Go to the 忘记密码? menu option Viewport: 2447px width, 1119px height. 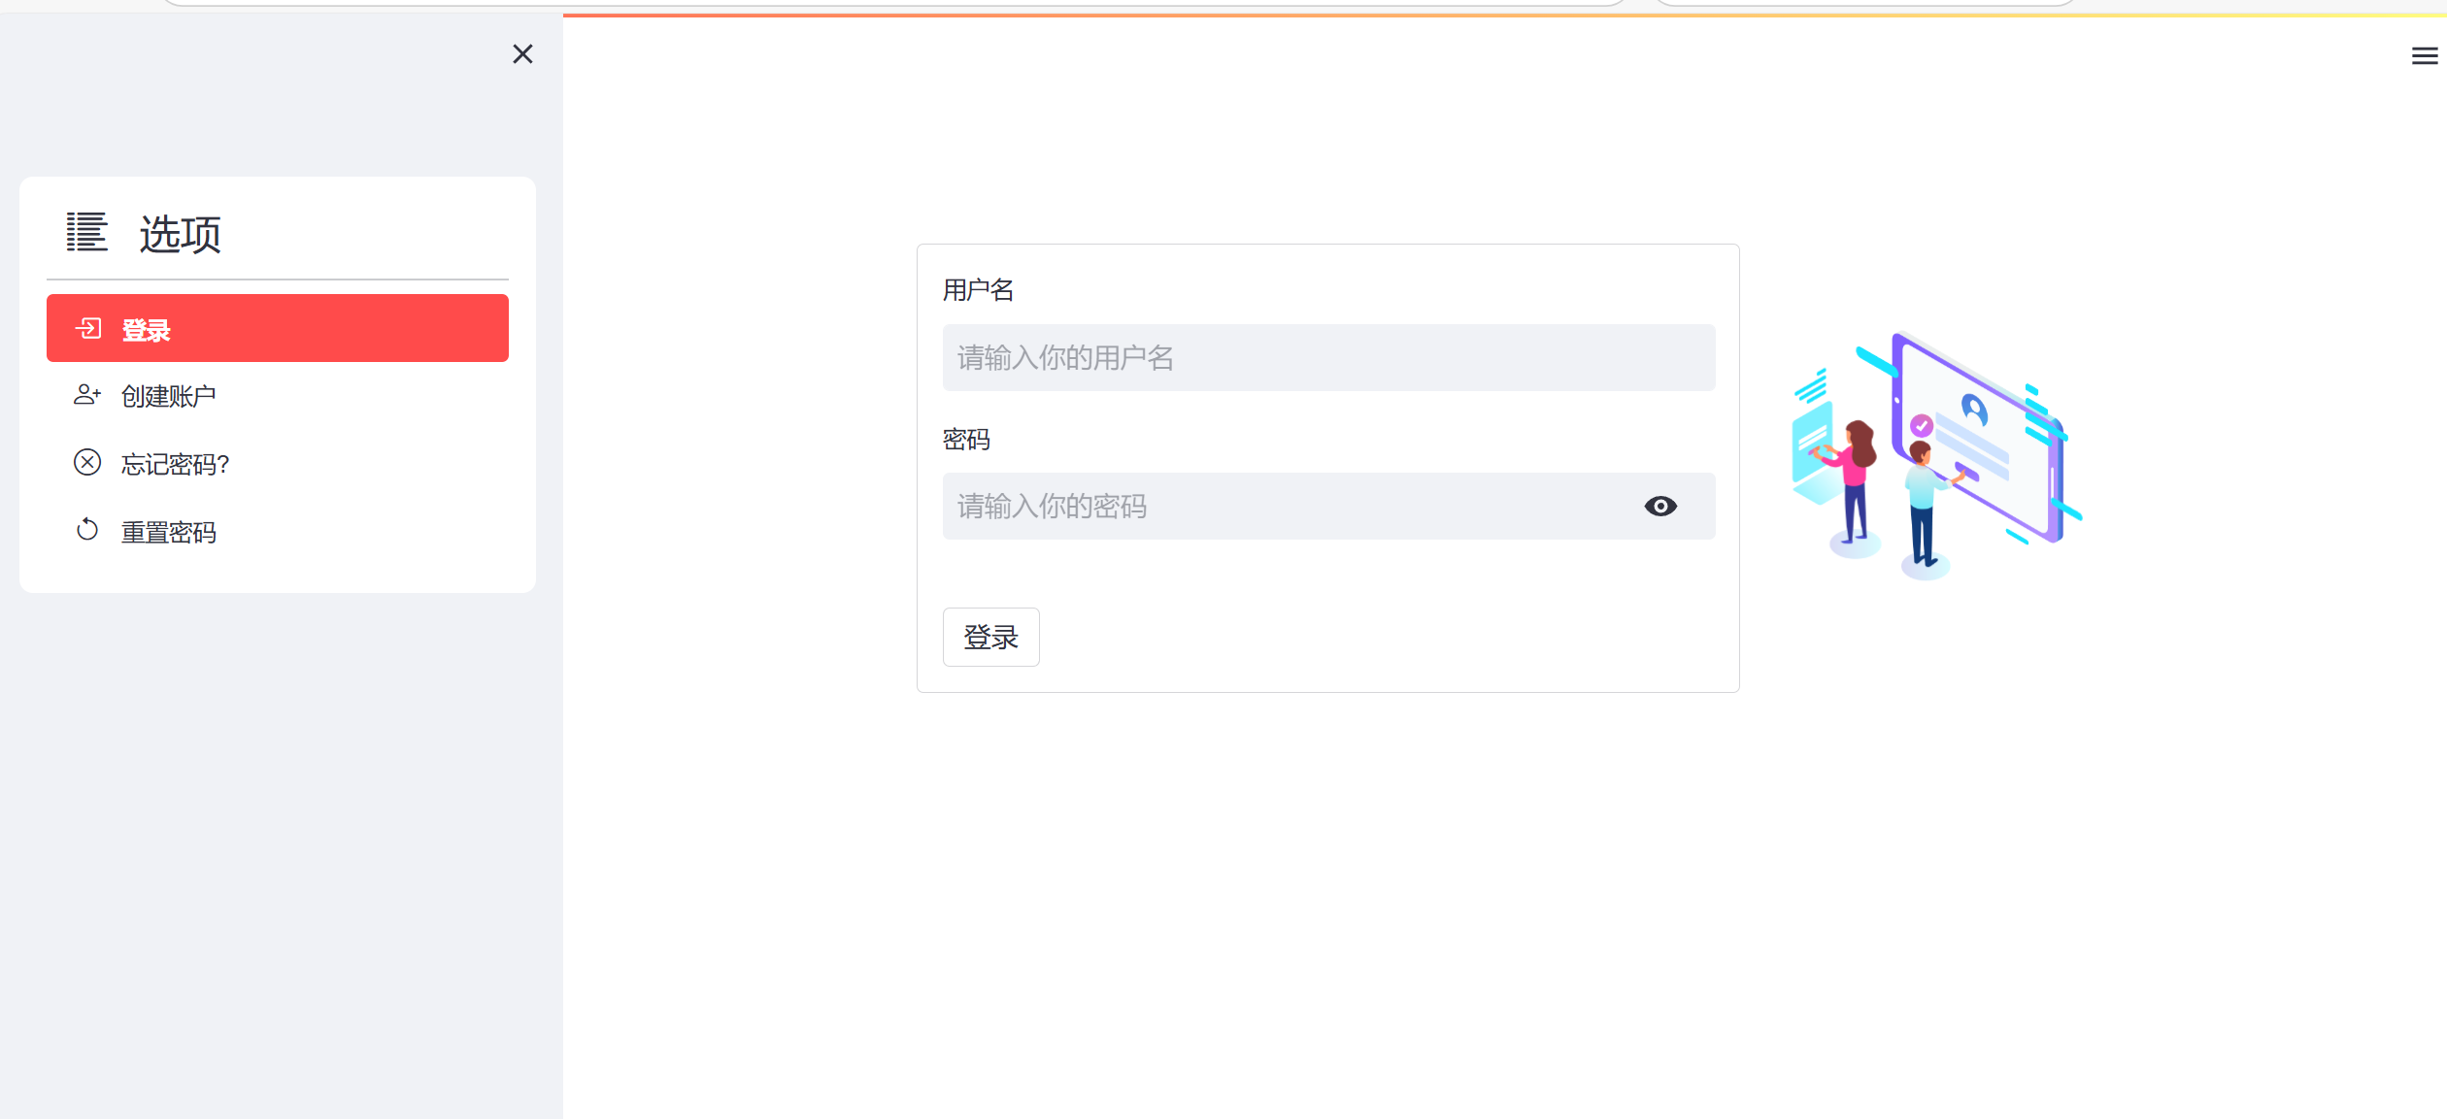click(175, 464)
